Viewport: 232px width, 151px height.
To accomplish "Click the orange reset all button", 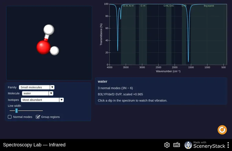I will coord(222,130).
